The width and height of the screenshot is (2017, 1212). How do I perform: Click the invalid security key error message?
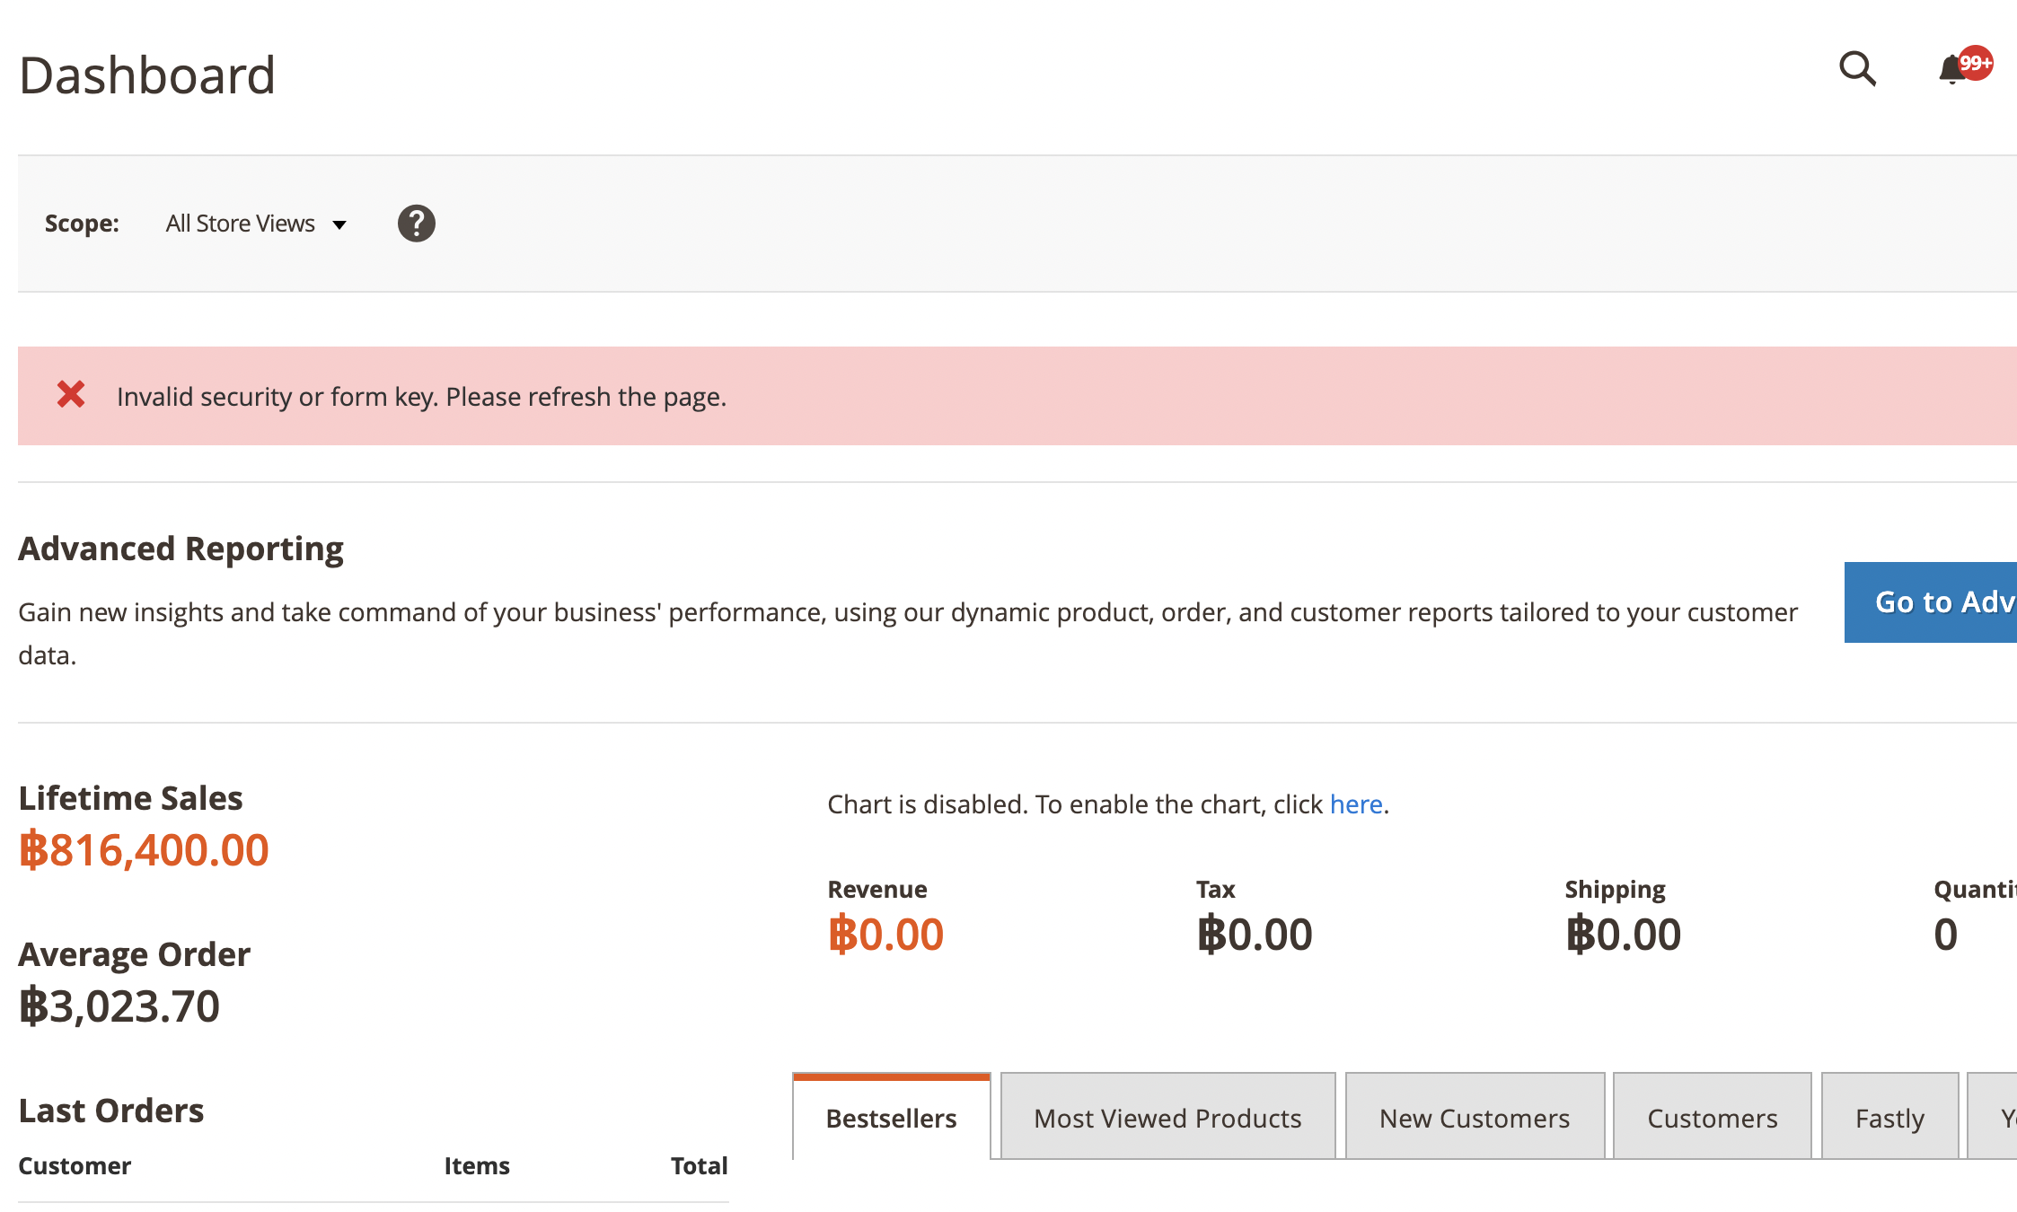tap(421, 397)
